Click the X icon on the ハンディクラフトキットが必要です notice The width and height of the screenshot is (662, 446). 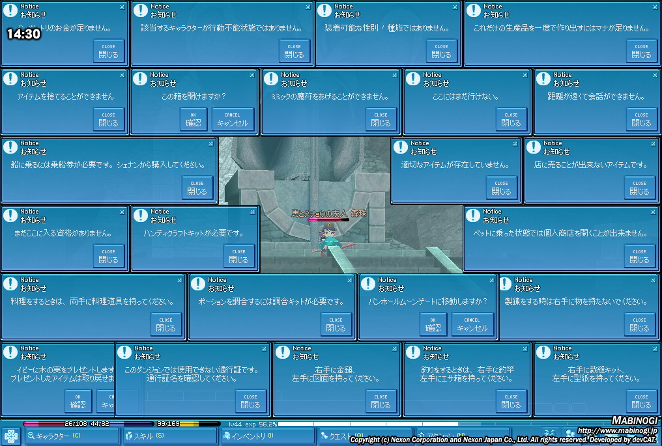click(x=252, y=212)
